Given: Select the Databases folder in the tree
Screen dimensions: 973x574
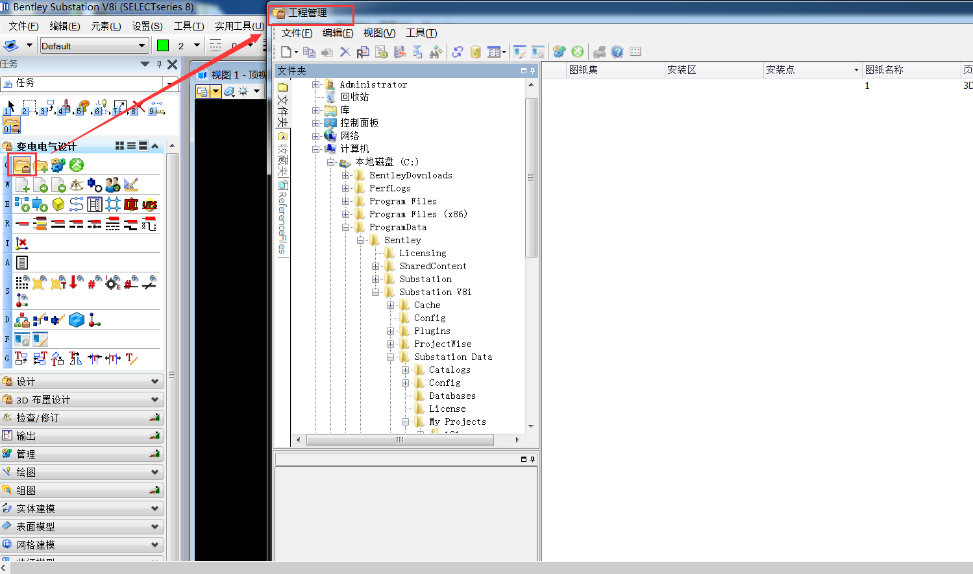Looking at the screenshot, I should [x=452, y=396].
